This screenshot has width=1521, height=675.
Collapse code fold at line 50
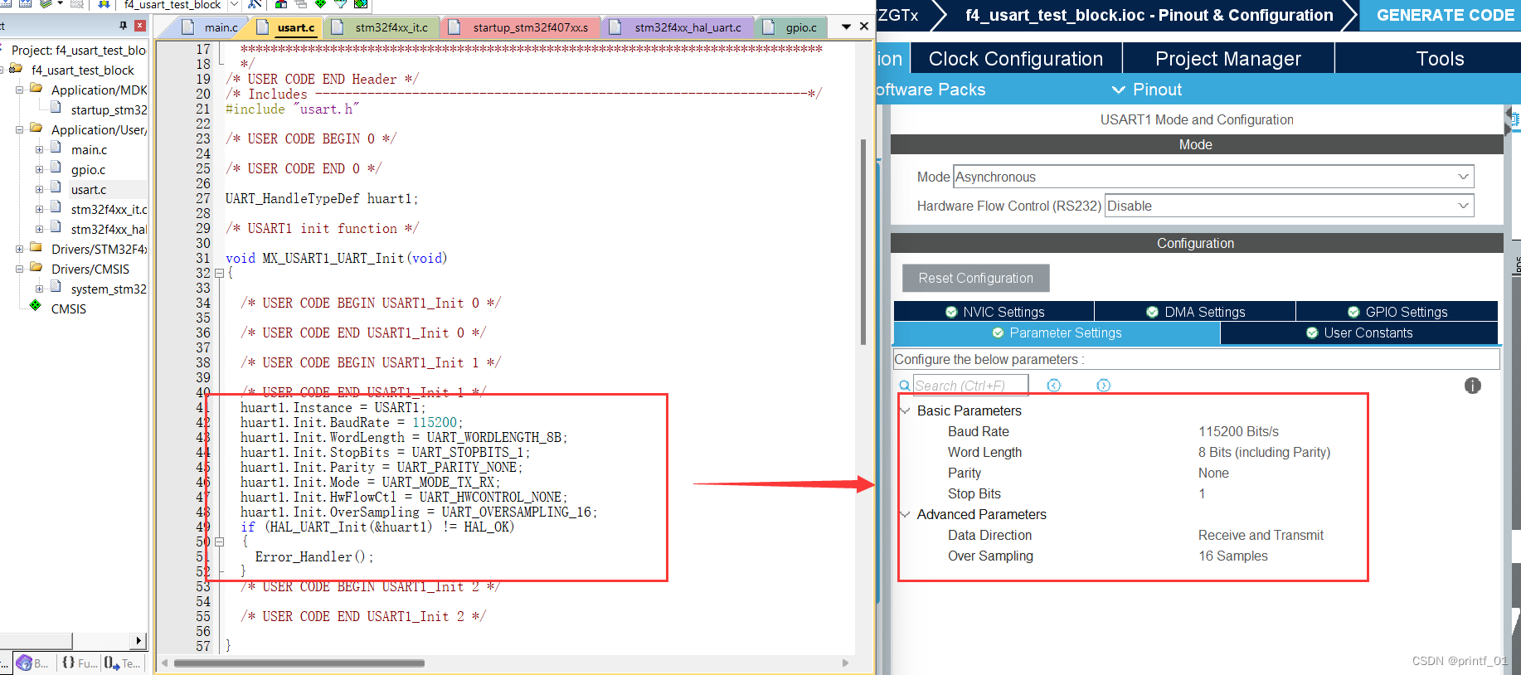coord(219,541)
